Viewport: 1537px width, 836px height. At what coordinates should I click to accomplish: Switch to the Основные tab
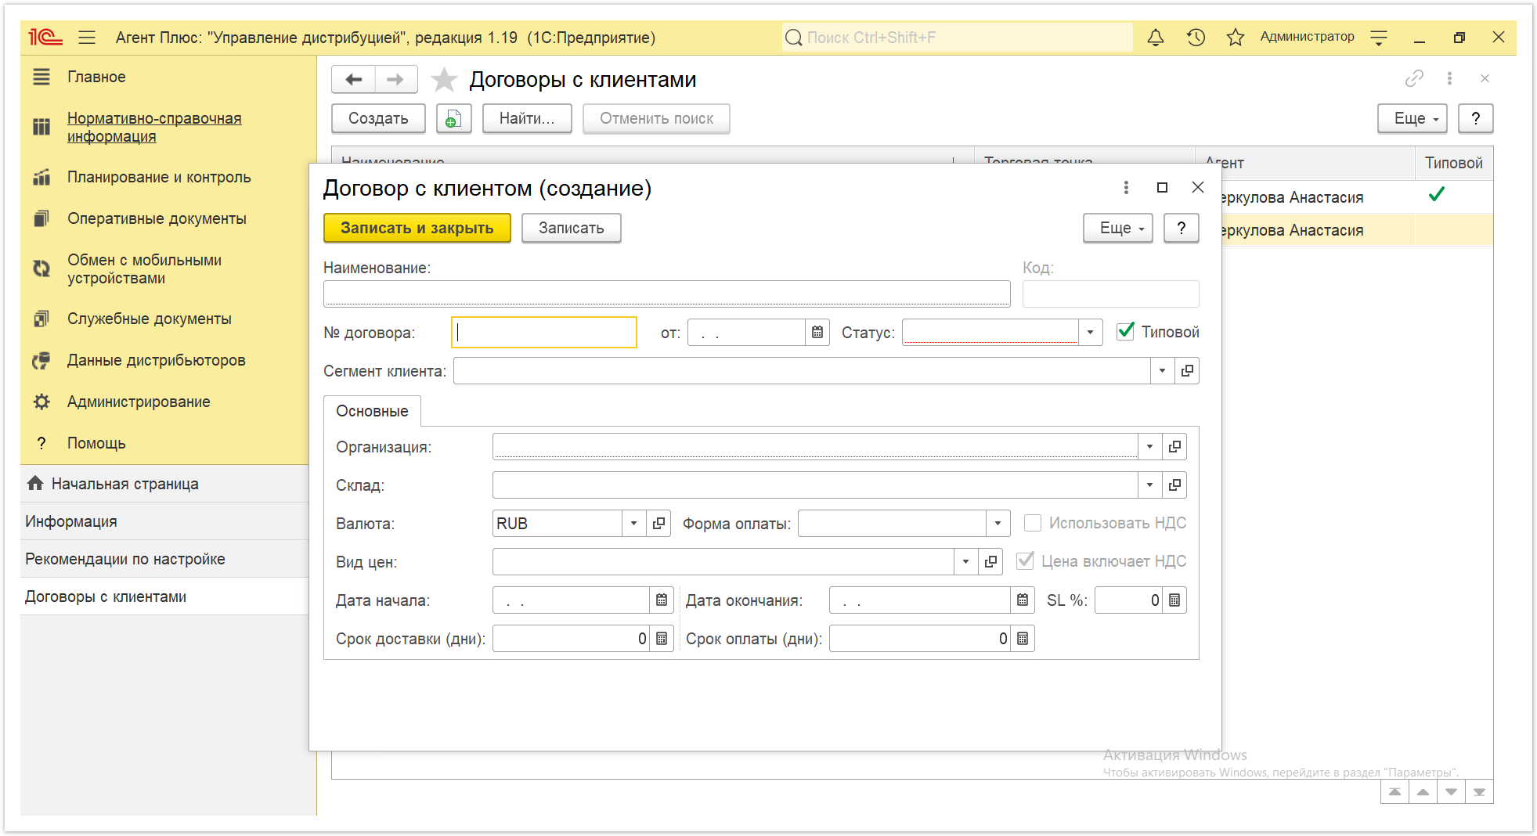pos(372,411)
